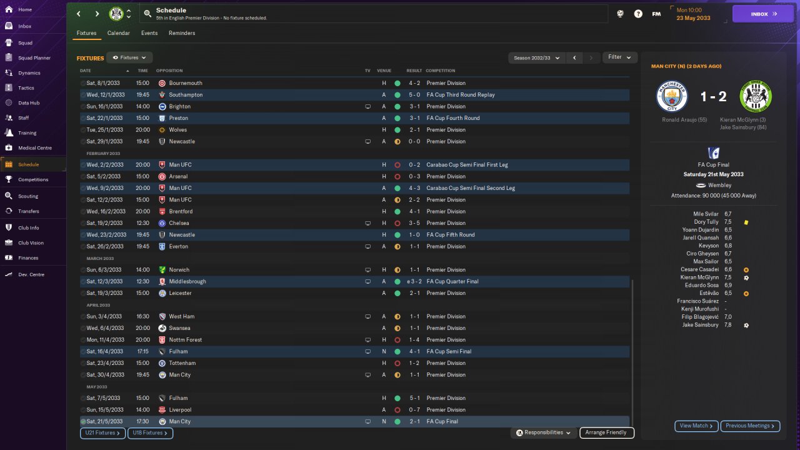Click the current date Mon 23 May 2033
Viewport: 800px width, 450px height.
693,14
